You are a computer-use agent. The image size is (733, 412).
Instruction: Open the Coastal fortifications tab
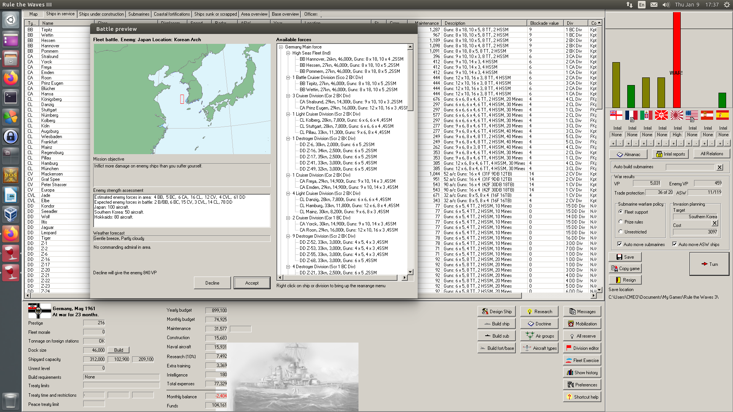tap(172, 14)
